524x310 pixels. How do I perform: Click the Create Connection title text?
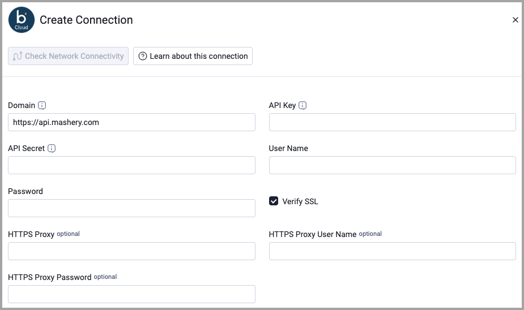coord(86,20)
